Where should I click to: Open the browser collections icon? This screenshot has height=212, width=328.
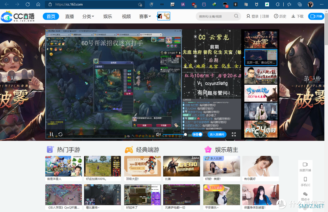(300, 4)
